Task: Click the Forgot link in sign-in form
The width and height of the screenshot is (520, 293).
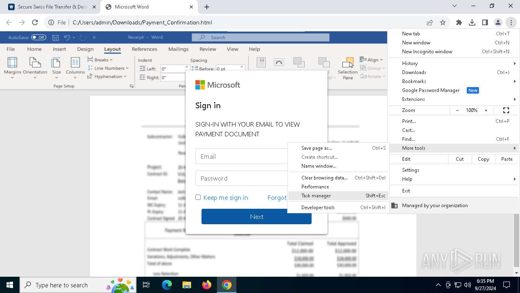Action: (277, 197)
